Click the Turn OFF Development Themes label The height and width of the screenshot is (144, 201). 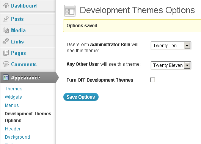100,80
